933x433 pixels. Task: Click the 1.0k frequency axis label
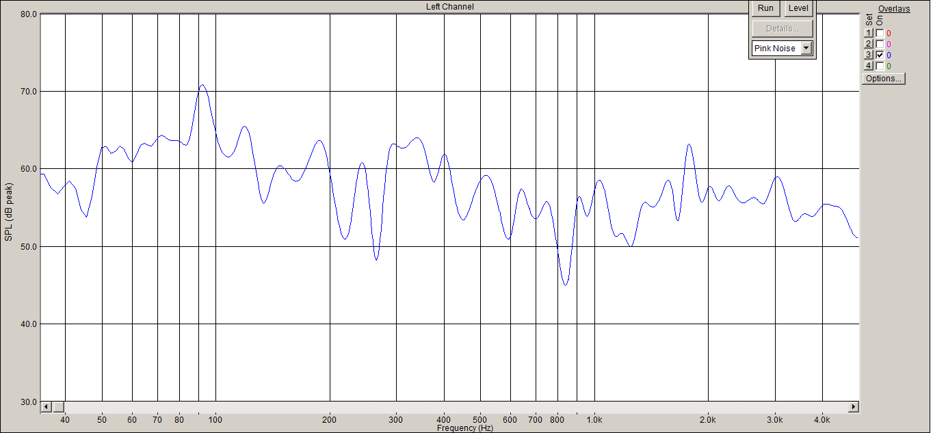pyautogui.click(x=594, y=420)
